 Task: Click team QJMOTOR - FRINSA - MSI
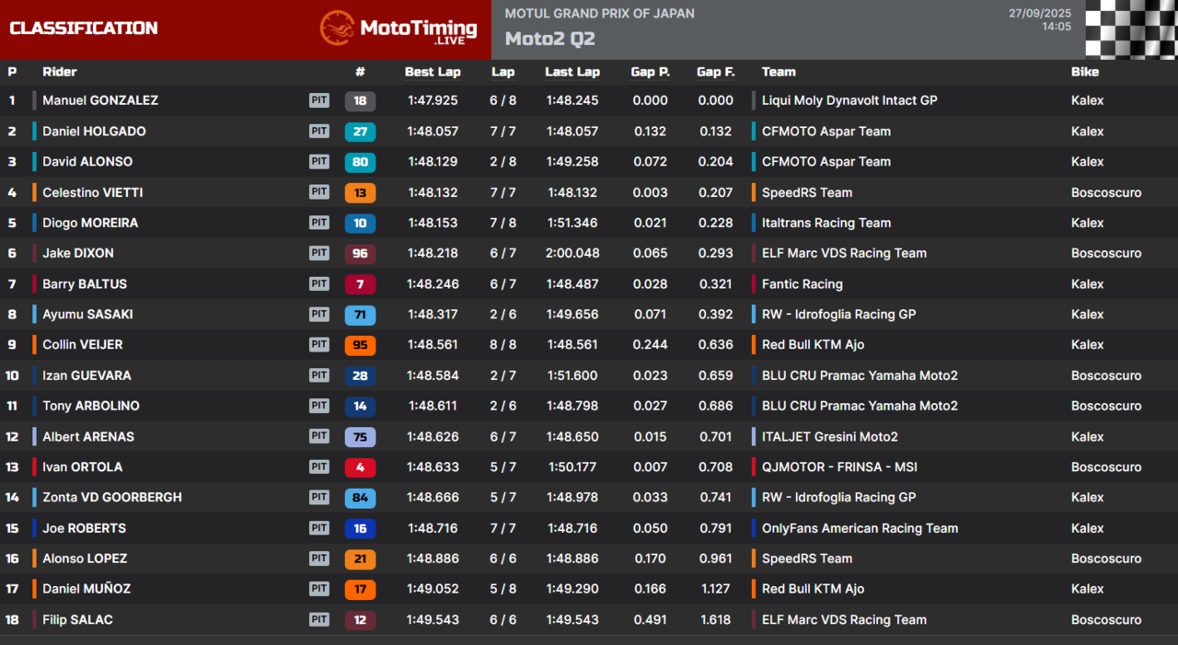pyautogui.click(x=839, y=466)
